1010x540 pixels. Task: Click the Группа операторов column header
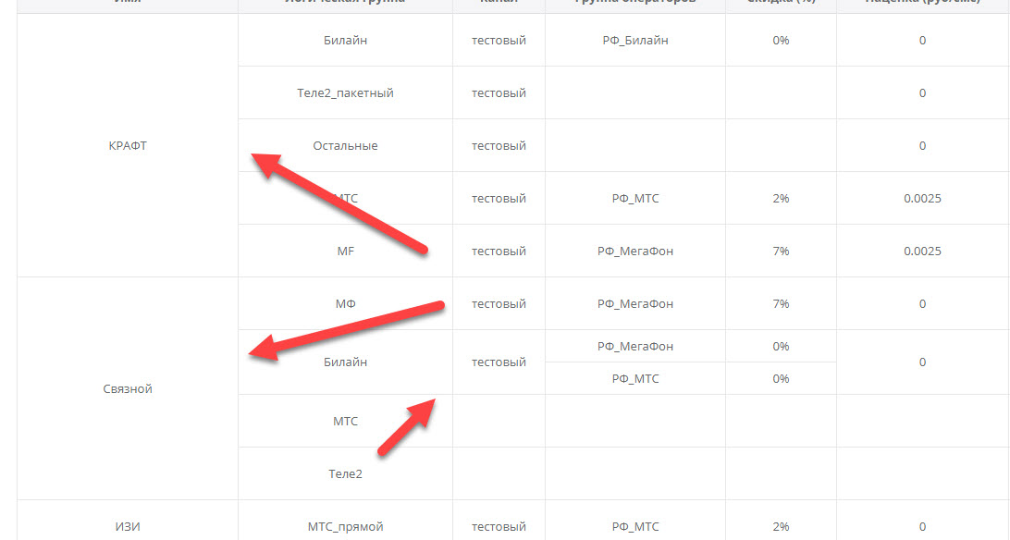point(634,4)
